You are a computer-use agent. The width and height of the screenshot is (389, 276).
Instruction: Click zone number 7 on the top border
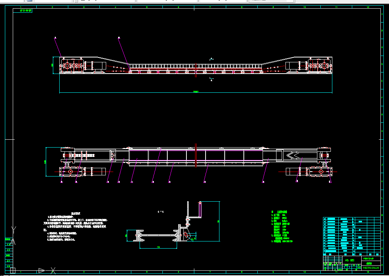210,7
